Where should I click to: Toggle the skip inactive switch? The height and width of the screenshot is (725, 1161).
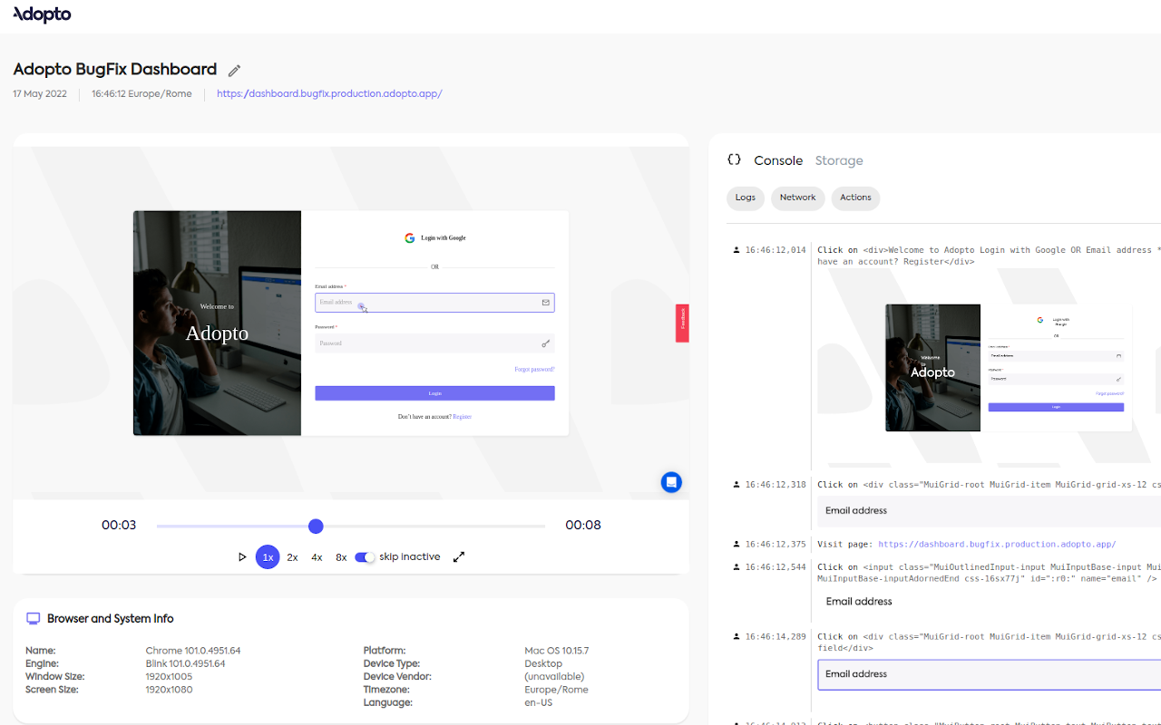pos(365,557)
